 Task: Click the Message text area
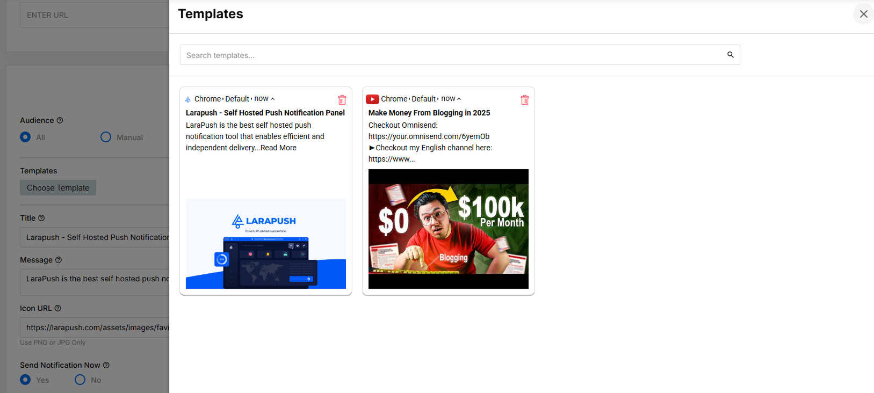[x=95, y=282]
